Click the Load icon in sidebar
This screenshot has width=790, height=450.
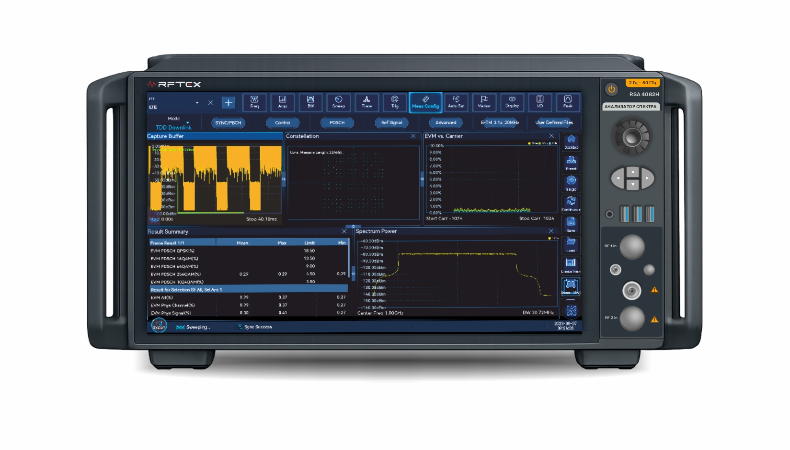click(571, 245)
